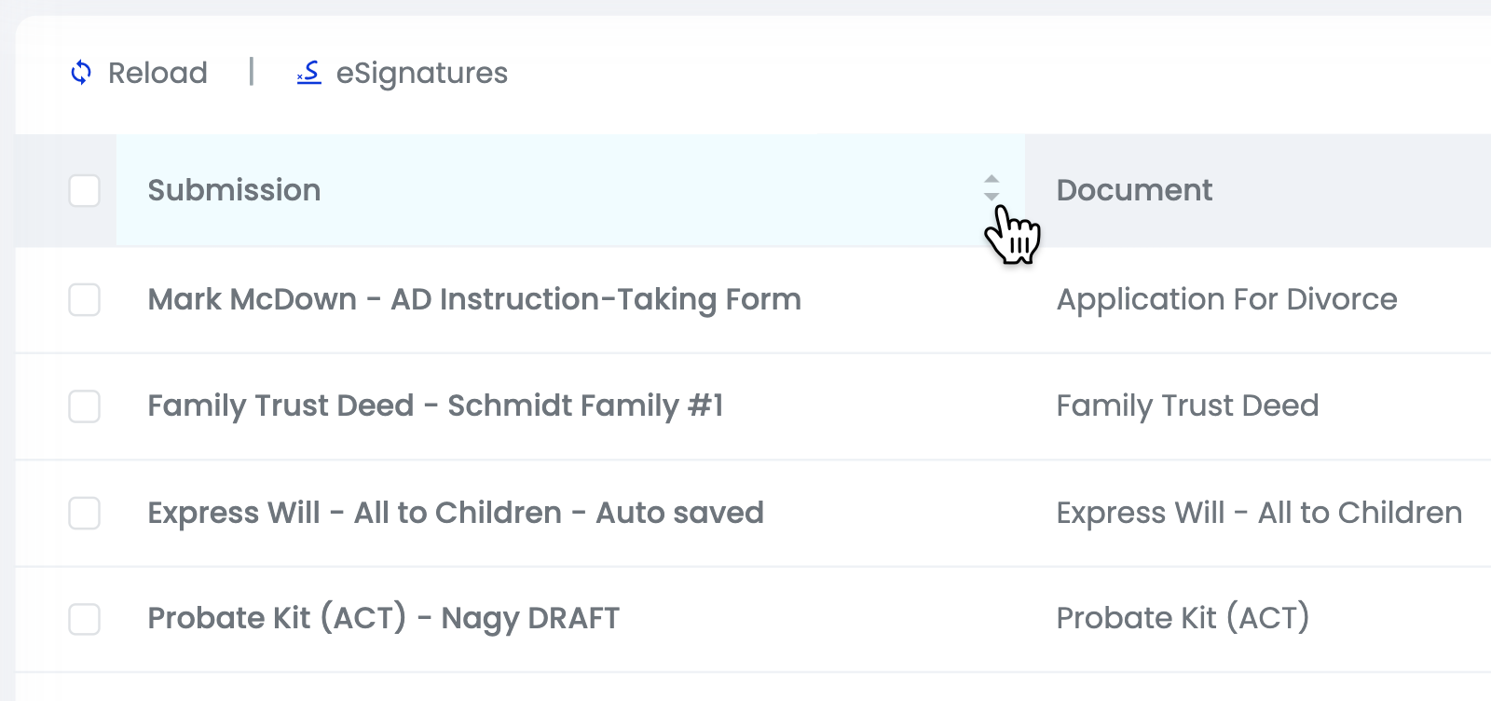Select Express Will - All to Children submission
This screenshot has width=1491, height=701.
point(457,513)
